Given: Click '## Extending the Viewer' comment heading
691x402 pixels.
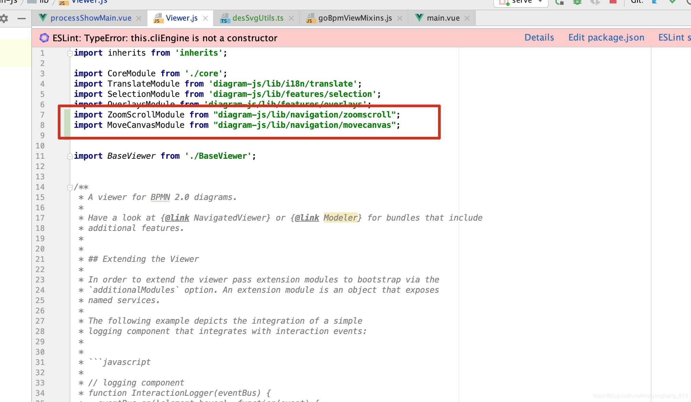Looking at the screenshot, I should point(144,259).
